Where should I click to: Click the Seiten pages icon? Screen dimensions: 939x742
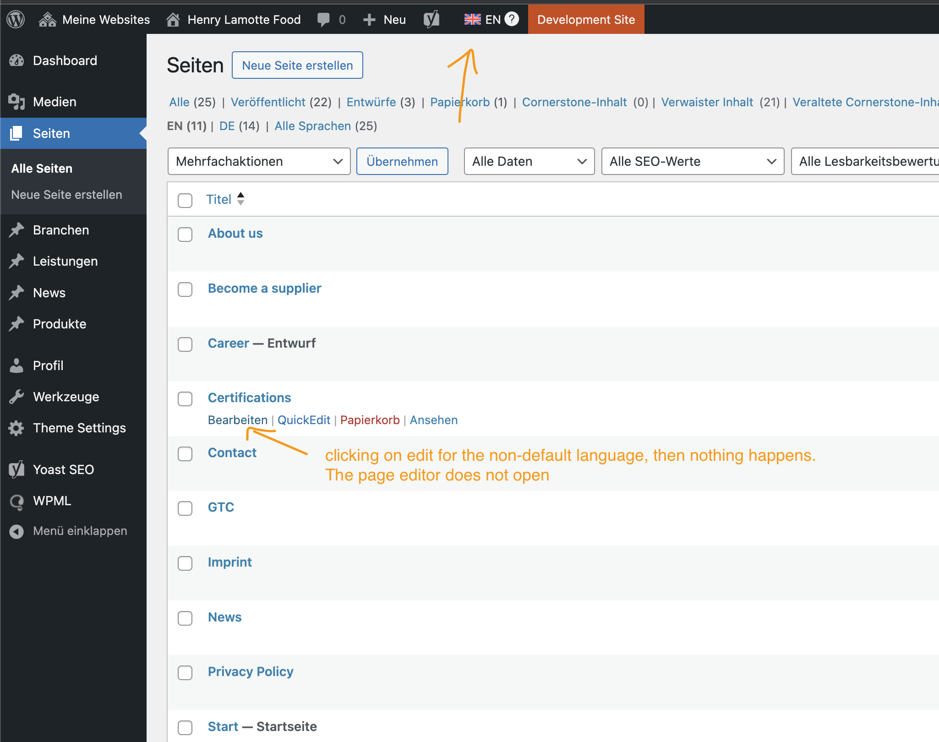point(16,133)
